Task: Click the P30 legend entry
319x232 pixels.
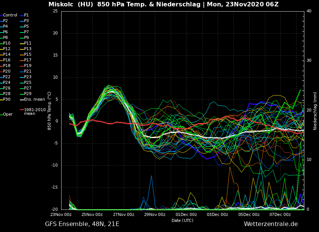Action: pyautogui.click(x=7, y=100)
